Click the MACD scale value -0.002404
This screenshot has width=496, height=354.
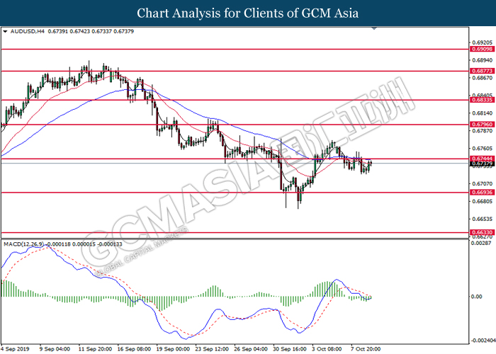pyautogui.click(x=483, y=341)
